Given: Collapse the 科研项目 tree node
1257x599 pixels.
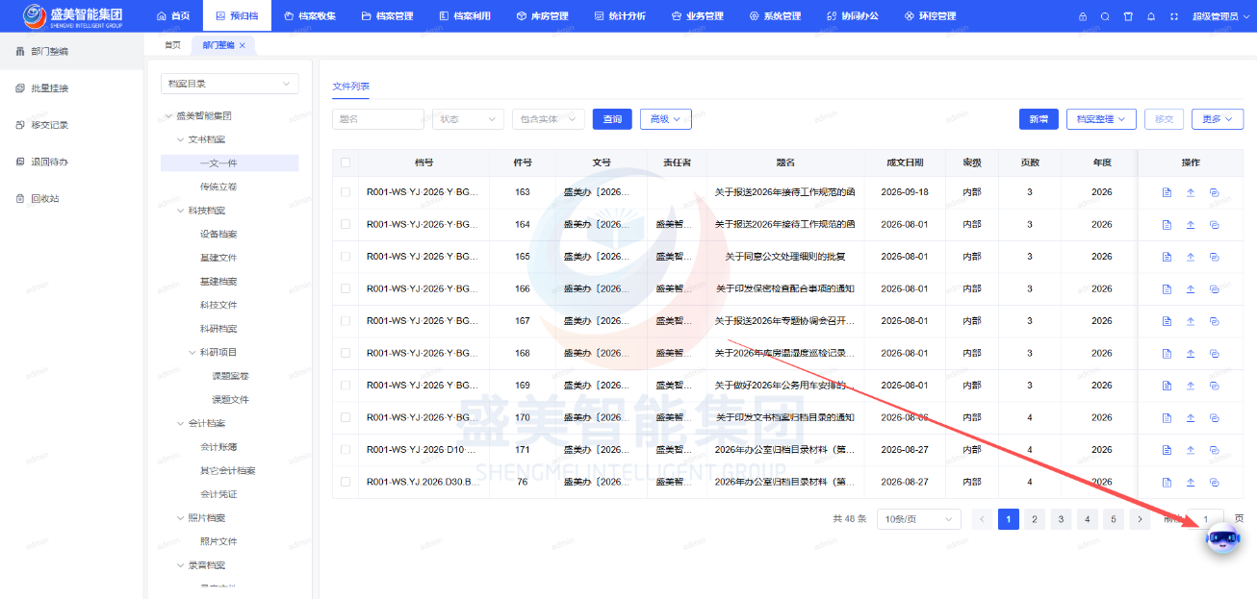Looking at the screenshot, I should [192, 353].
